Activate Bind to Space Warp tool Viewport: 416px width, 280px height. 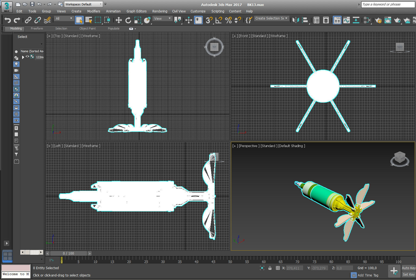tap(47, 20)
